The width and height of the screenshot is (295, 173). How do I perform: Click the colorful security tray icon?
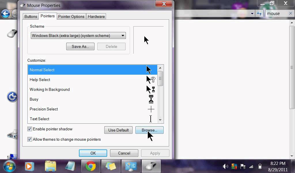pos(234,166)
